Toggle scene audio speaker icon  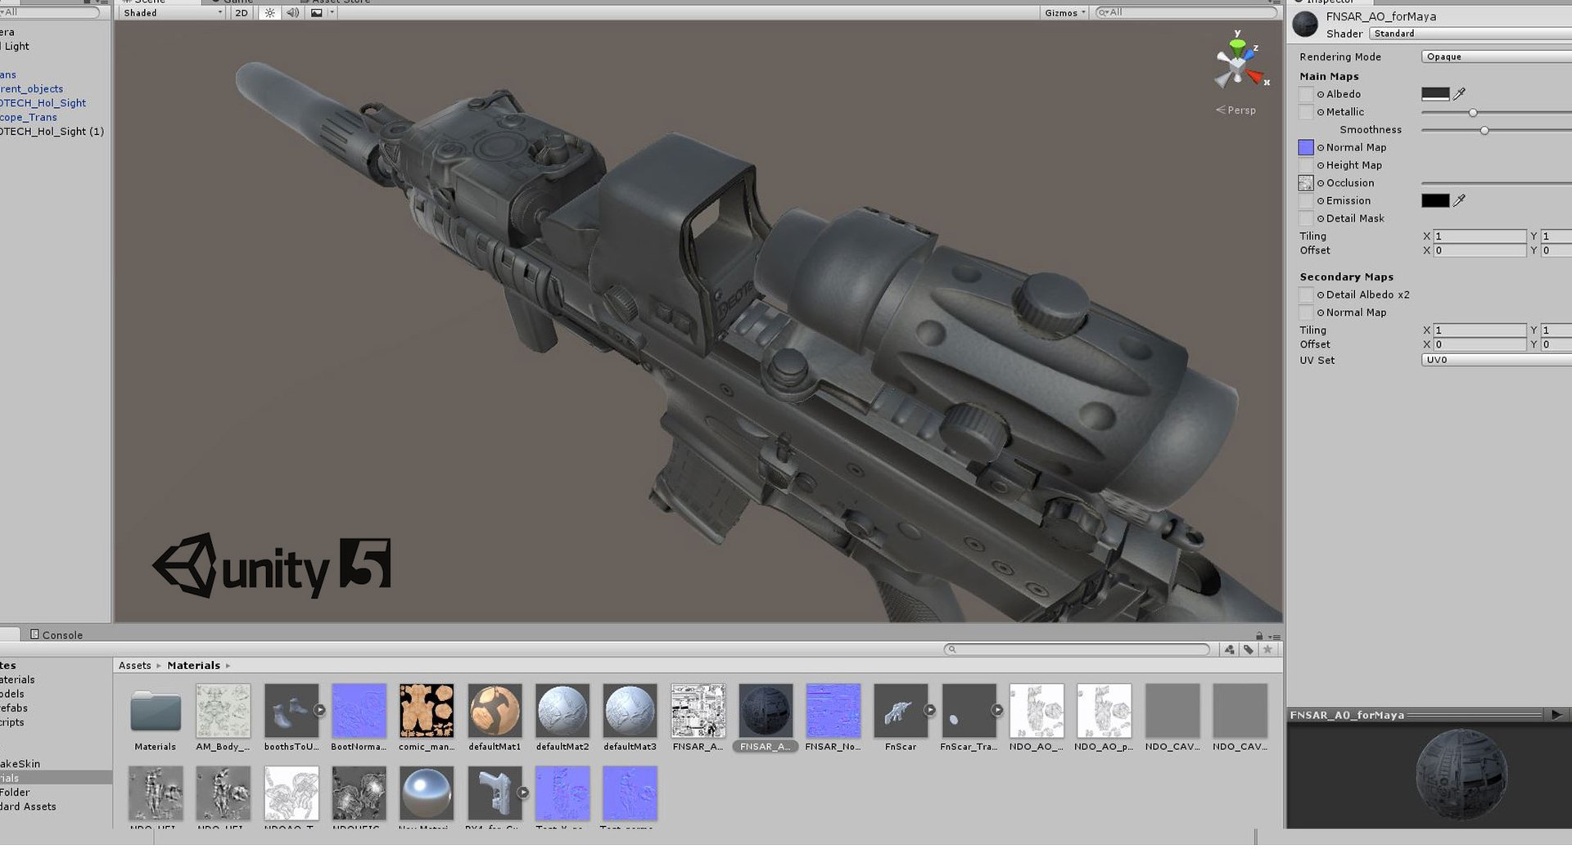pyautogui.click(x=292, y=13)
